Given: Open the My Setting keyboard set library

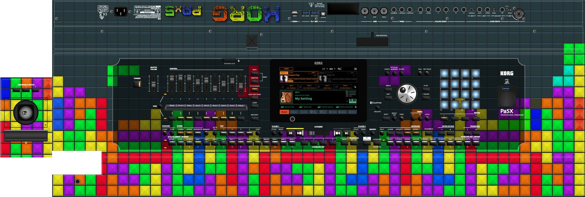Looking at the screenshot, I should coord(303,98).
